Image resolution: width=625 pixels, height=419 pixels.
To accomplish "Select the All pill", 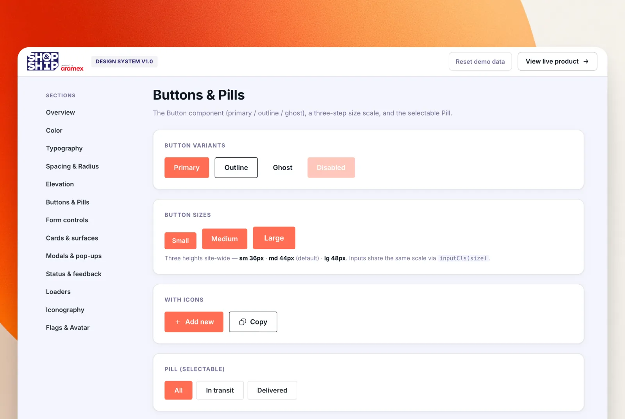I will click(179, 390).
